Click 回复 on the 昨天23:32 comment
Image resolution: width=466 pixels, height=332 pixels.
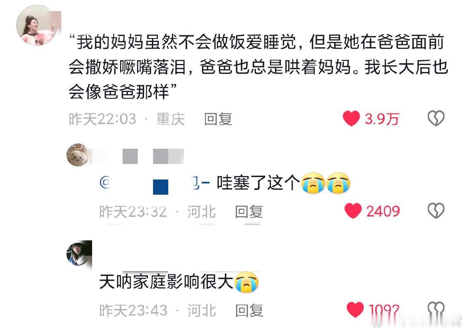pos(249,212)
